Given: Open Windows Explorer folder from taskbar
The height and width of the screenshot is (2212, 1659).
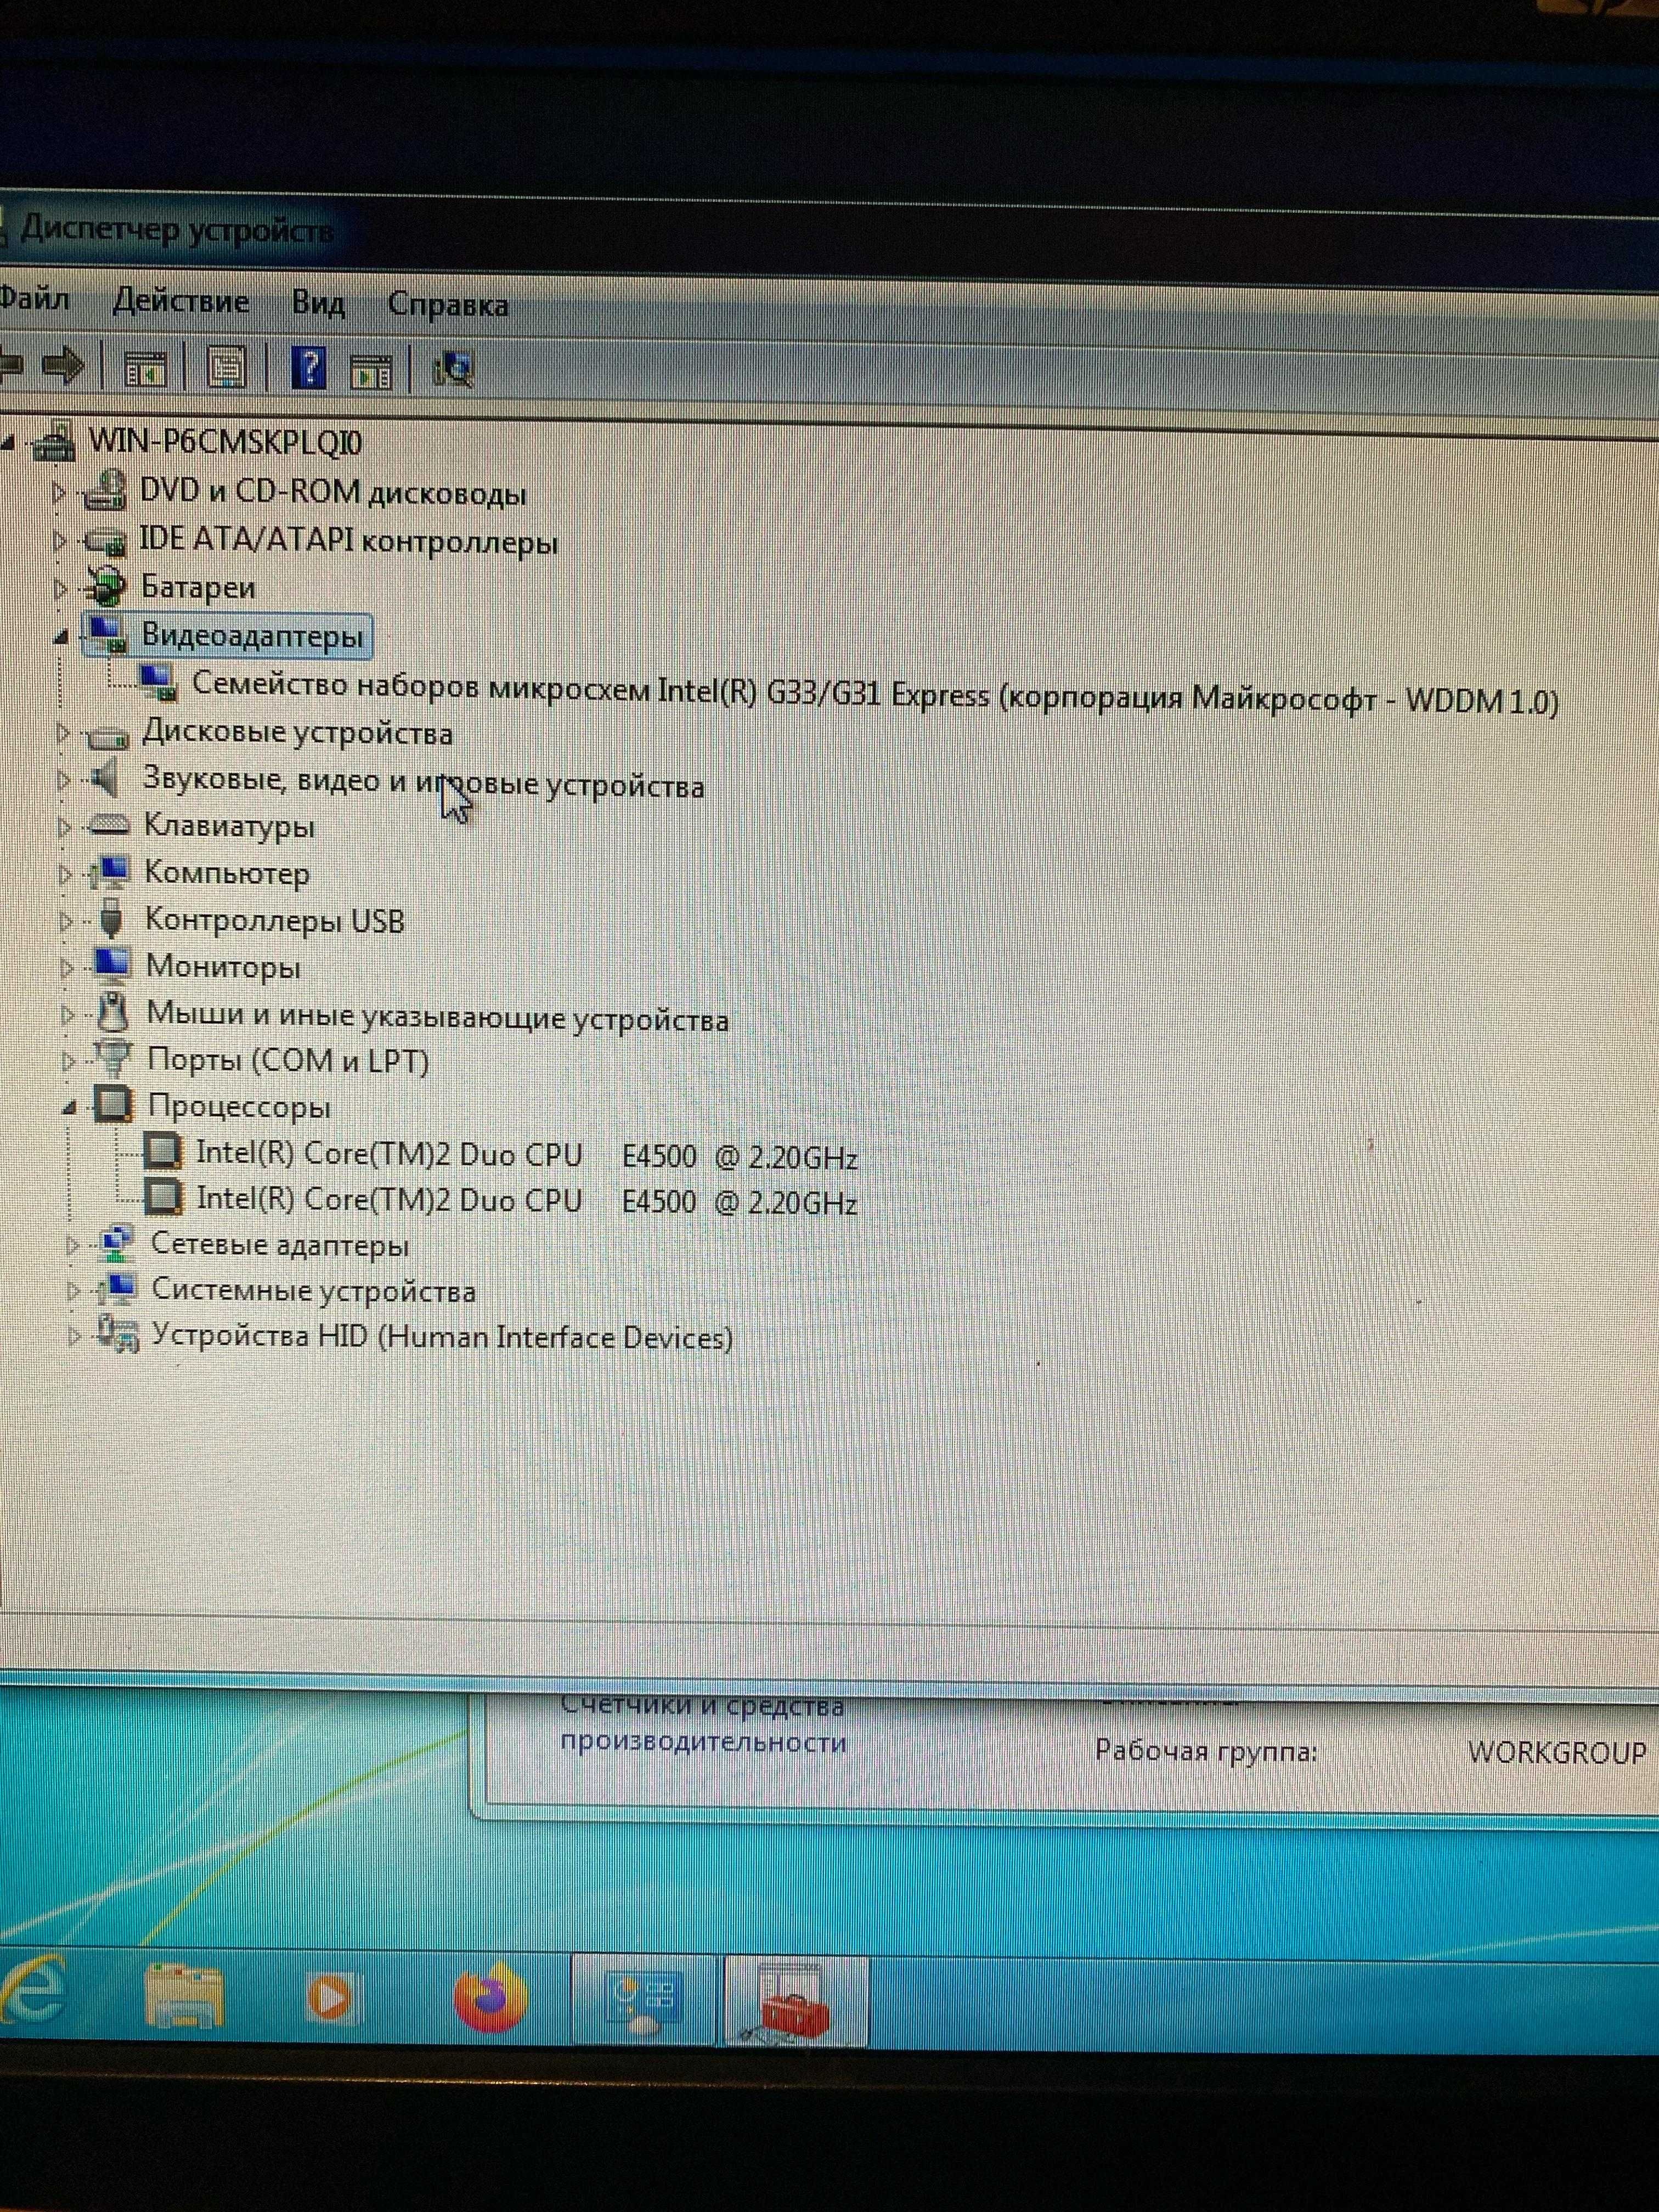Looking at the screenshot, I should tap(184, 1995).
